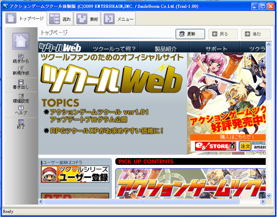Click アクションゲームツクール pick up contents banner
Viewport: 277px width, 217px height.
tap(191, 183)
